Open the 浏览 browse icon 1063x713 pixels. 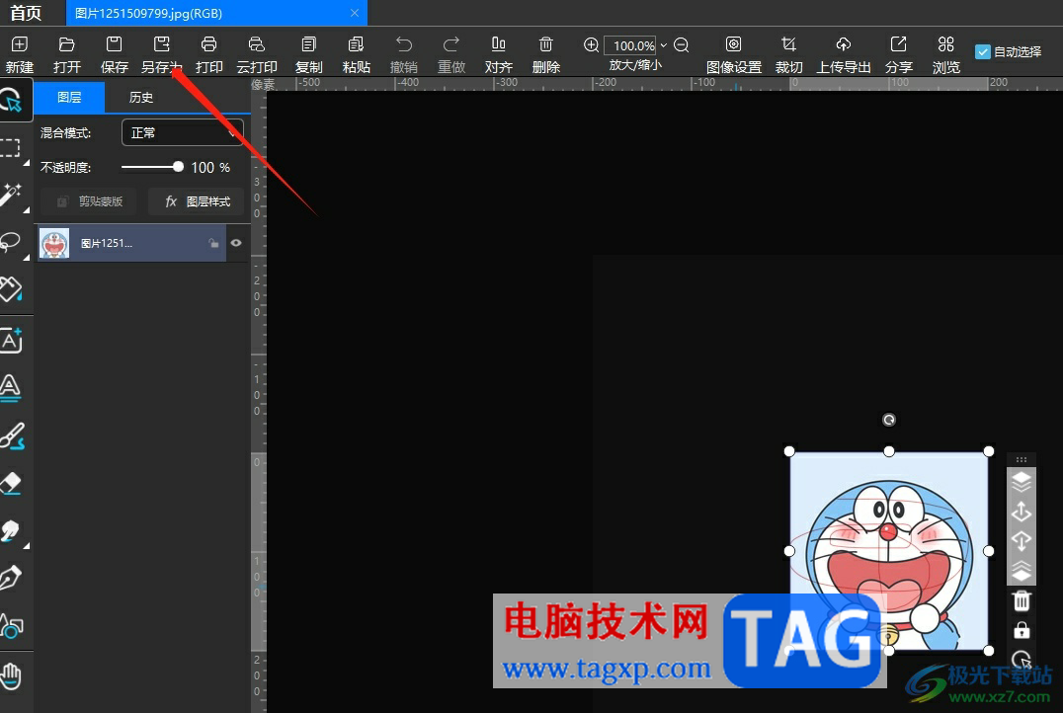click(945, 54)
